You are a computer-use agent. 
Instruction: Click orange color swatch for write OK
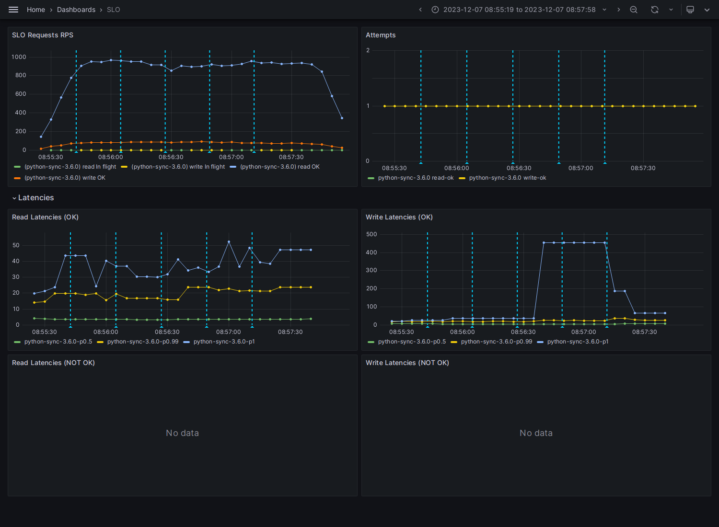(x=17, y=178)
